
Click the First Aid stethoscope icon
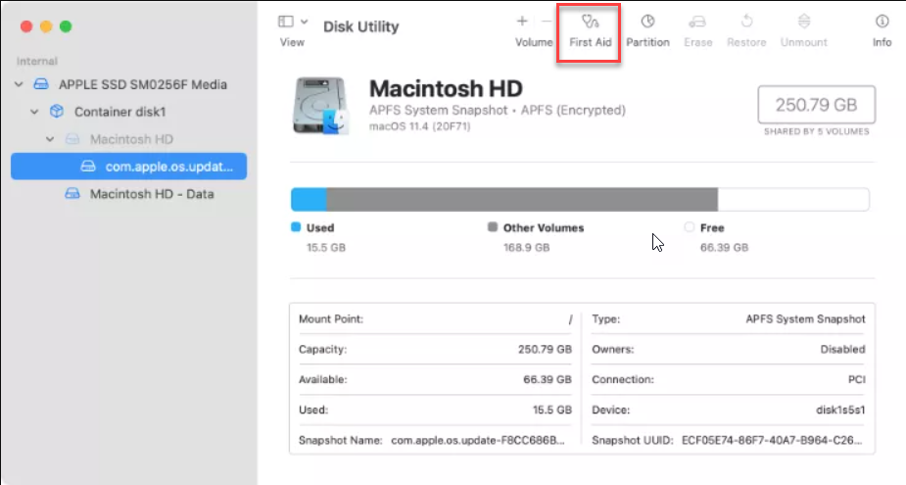coord(590,22)
